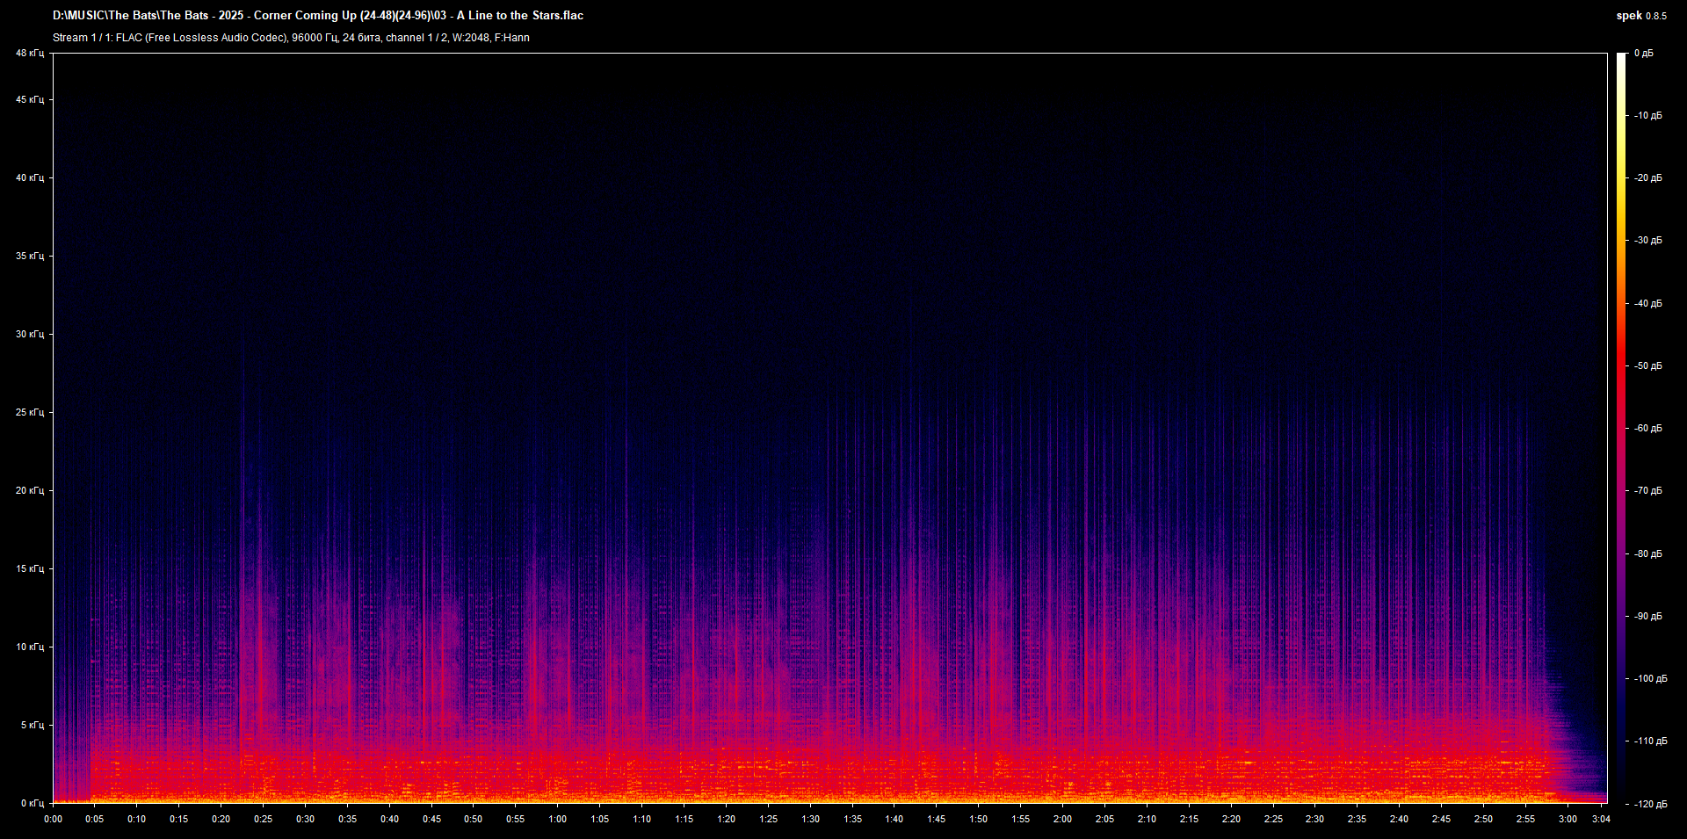
Task: Click the -30 дБ level label
Action: click(x=1647, y=241)
